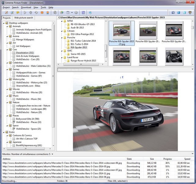This screenshot has height=184, width=196.
Task: Click the Facebook icon in the toolbar
Action: click(x=173, y=13)
